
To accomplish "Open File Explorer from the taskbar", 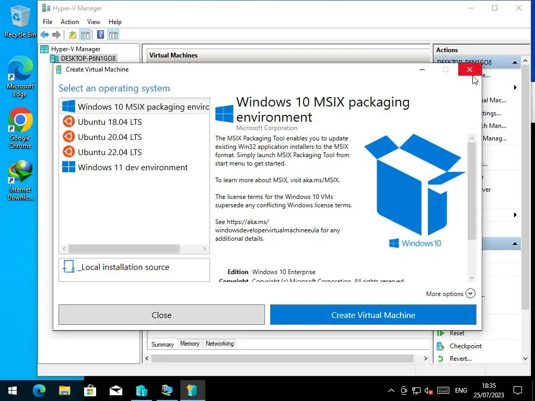I will [64, 391].
